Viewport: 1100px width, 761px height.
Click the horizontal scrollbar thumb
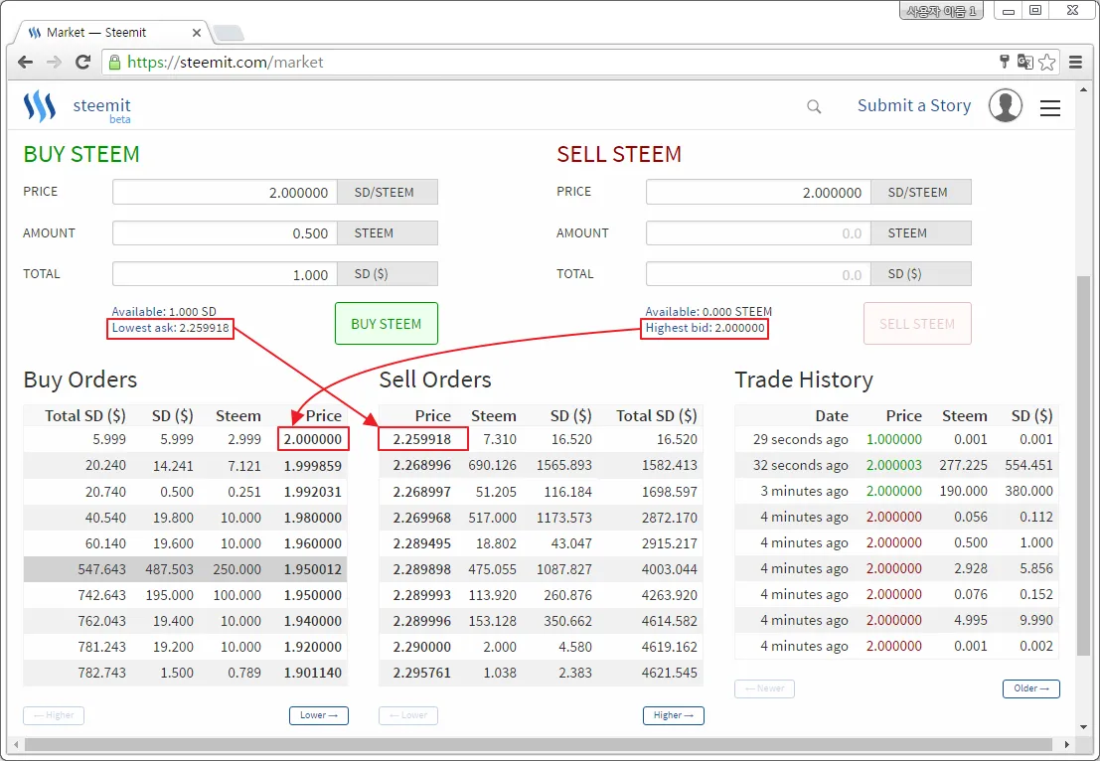tap(538, 744)
